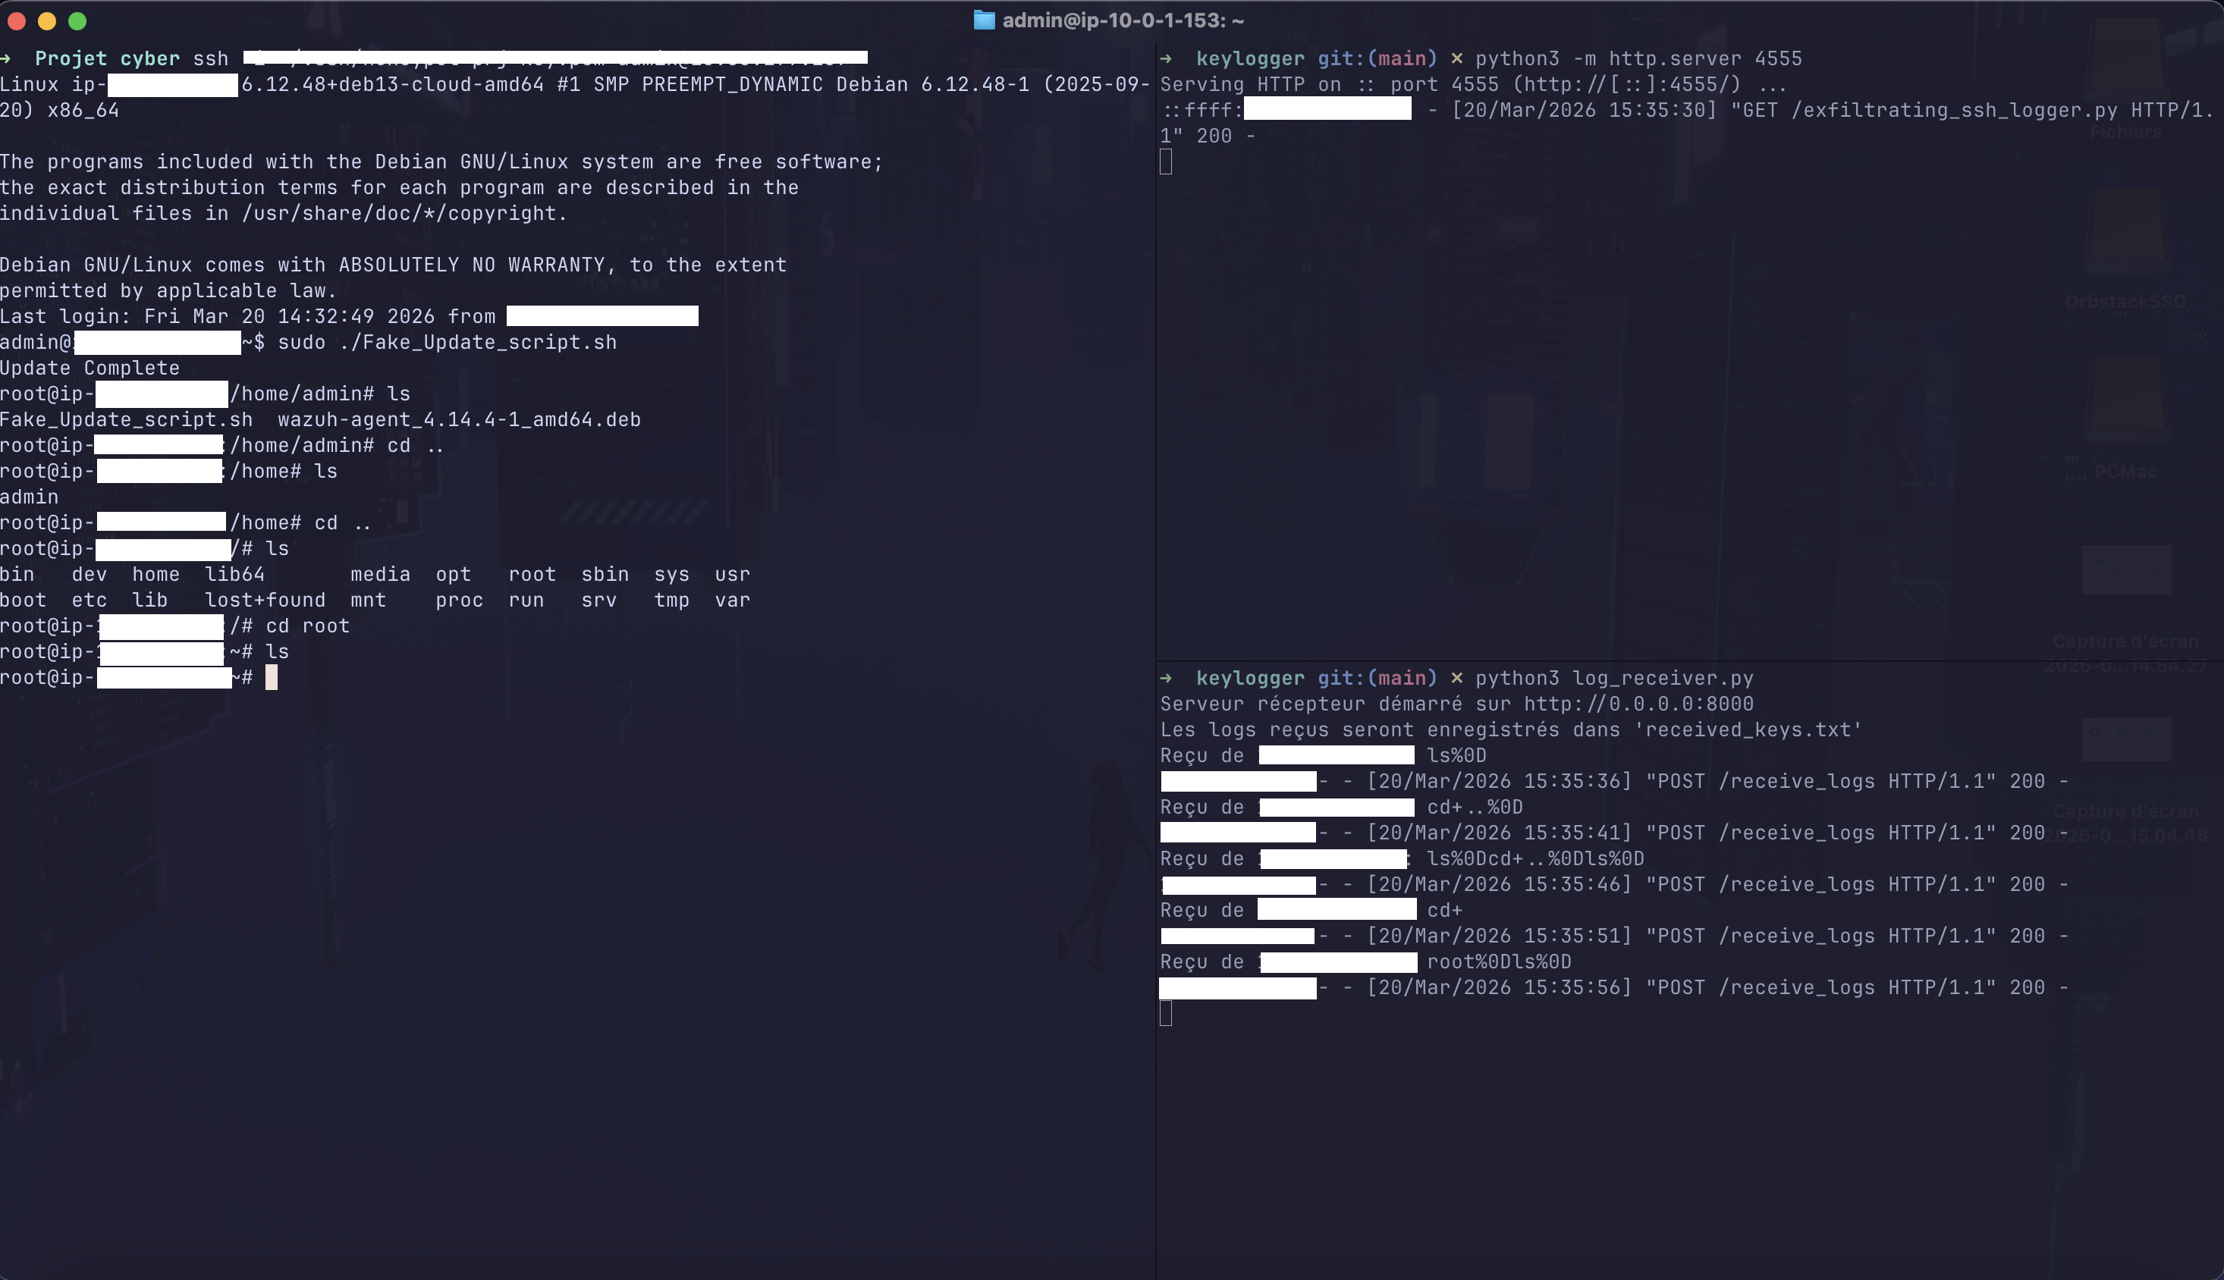The width and height of the screenshot is (2224, 1280).
Task: Click the received 'root%0Dls%0D' log entry
Action: [1500, 962]
